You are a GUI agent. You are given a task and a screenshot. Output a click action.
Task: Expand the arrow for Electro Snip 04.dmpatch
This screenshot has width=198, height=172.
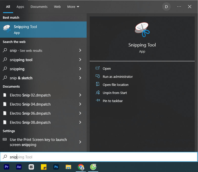pos(80,104)
